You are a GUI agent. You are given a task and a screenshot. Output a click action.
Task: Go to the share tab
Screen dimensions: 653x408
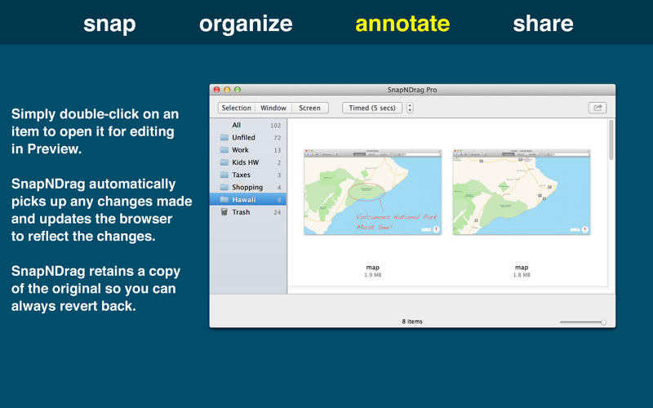coord(543,24)
